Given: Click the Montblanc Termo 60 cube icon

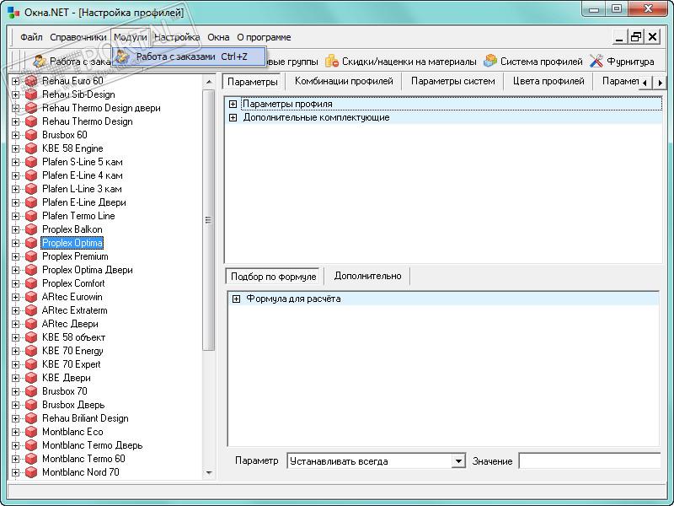Looking at the screenshot, I should (x=31, y=459).
